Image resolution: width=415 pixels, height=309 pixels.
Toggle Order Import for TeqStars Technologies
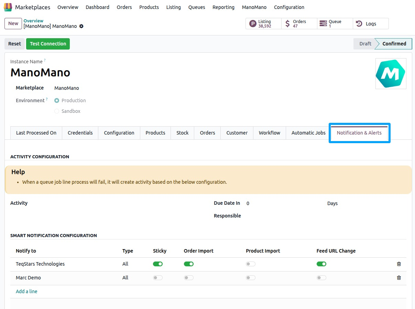tap(189, 264)
